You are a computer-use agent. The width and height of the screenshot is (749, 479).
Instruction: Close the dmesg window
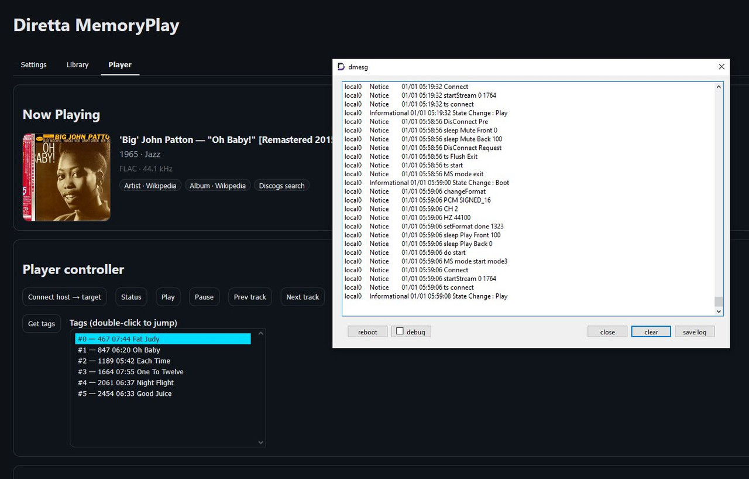721,67
